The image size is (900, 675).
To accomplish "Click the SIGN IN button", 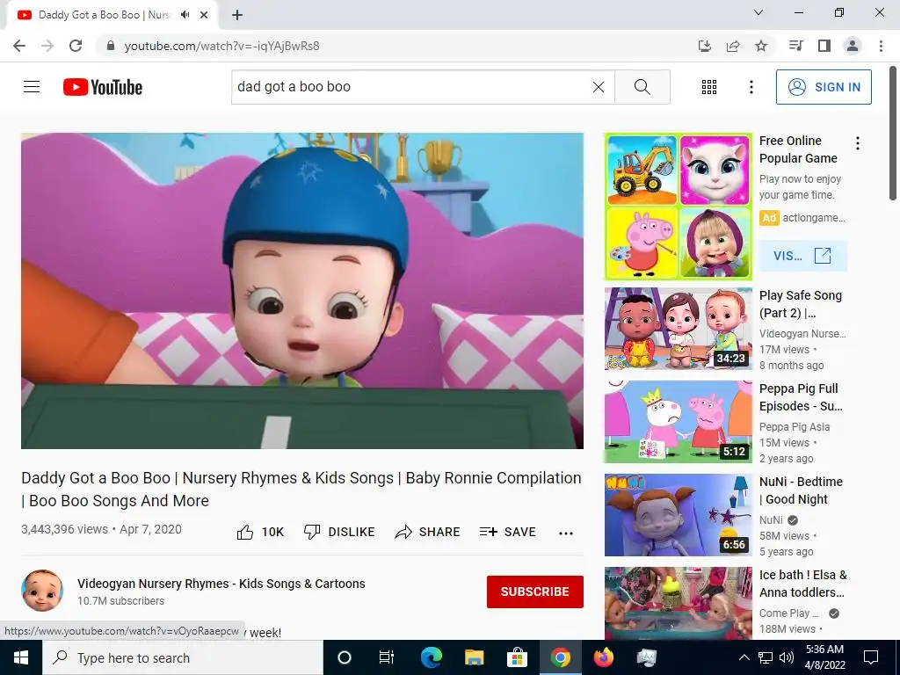I will (x=824, y=87).
